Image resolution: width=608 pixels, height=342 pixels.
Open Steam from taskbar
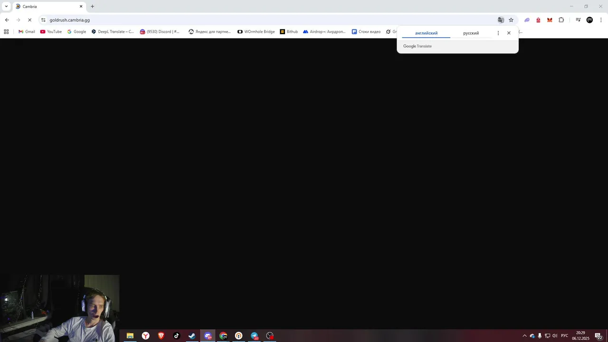192,336
